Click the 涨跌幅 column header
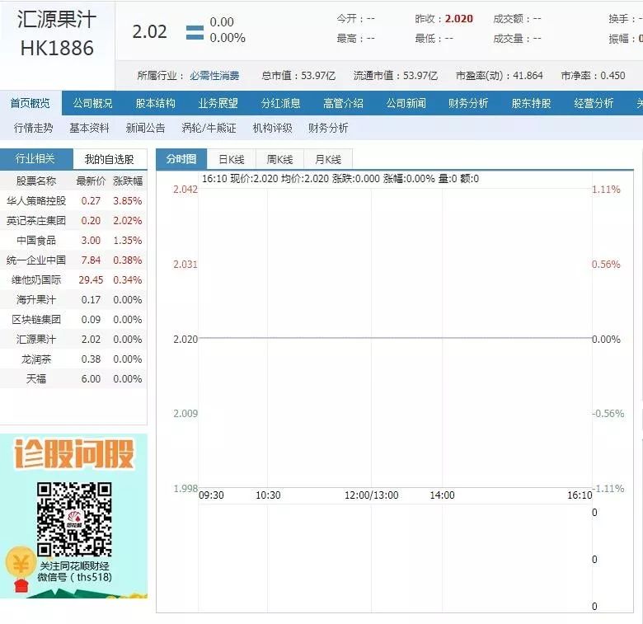The width and height of the screenshot is (643, 624). coord(128,181)
